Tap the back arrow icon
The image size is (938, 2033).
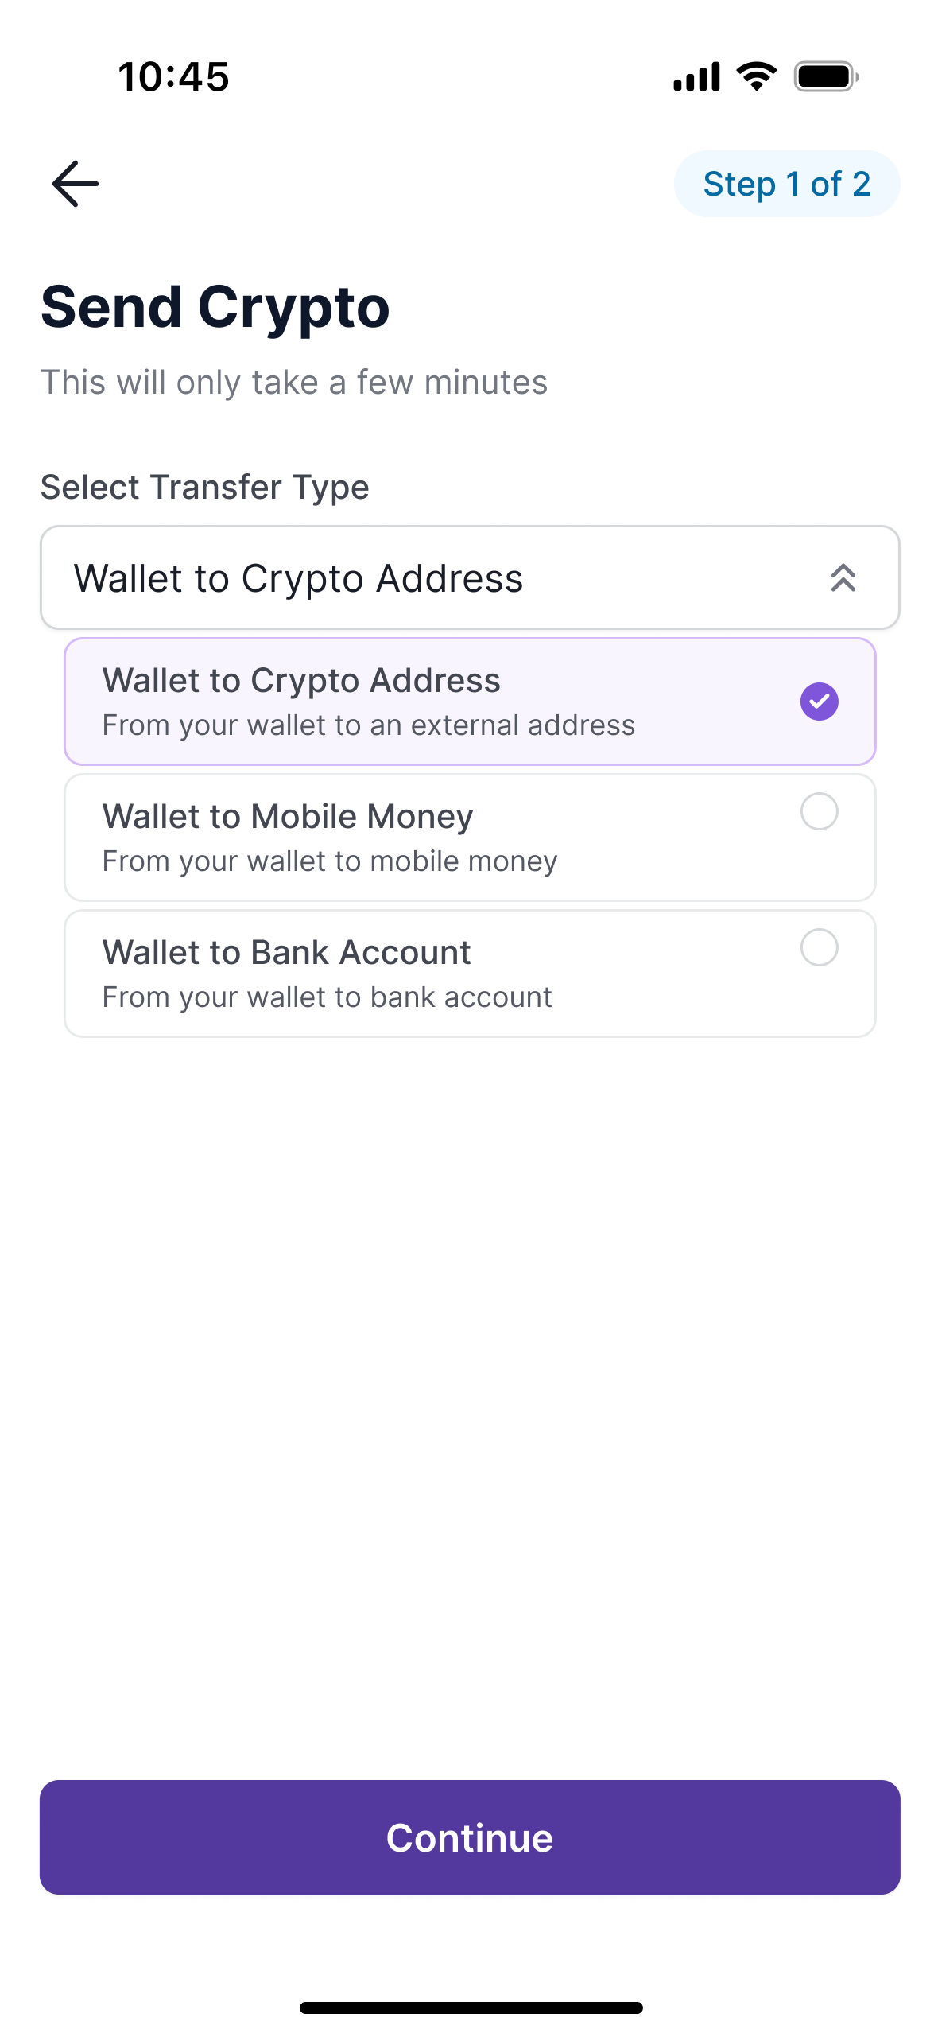point(76,184)
